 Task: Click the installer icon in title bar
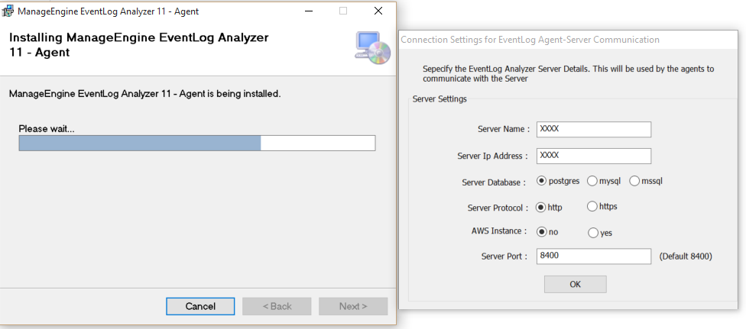point(8,11)
